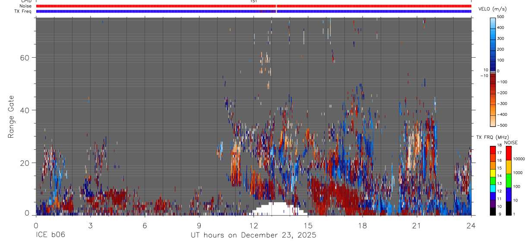Screen dimensions: 530x244
Task: Click the x-axis hour tick label '12'
Action: [254, 225]
